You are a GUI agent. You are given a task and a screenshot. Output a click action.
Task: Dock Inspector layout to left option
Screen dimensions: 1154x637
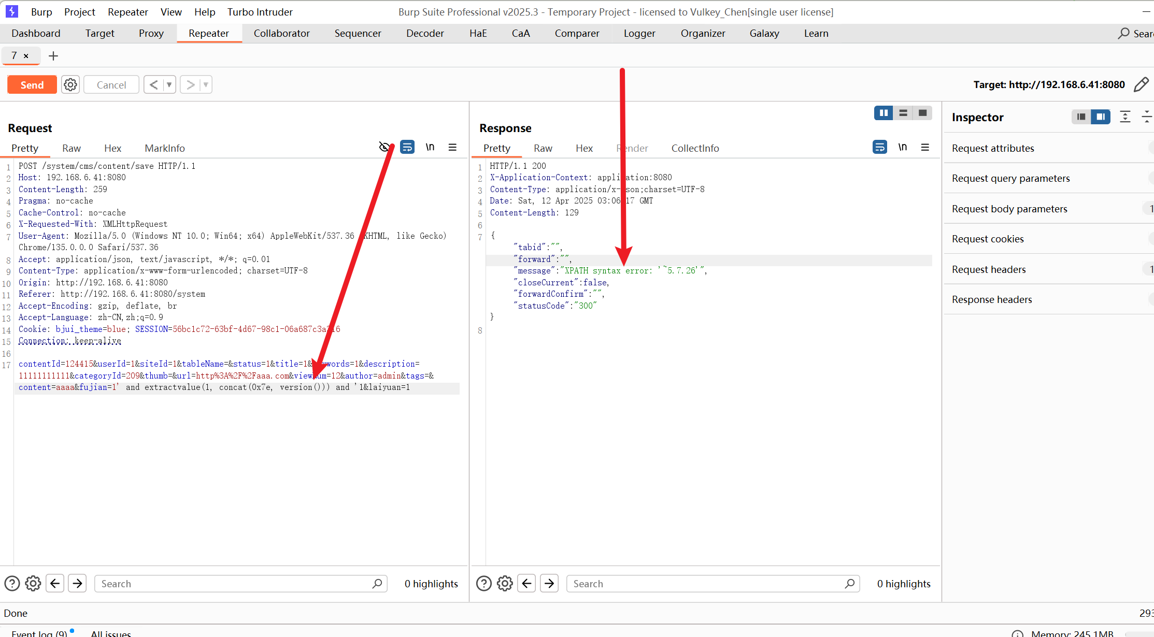click(x=1081, y=117)
